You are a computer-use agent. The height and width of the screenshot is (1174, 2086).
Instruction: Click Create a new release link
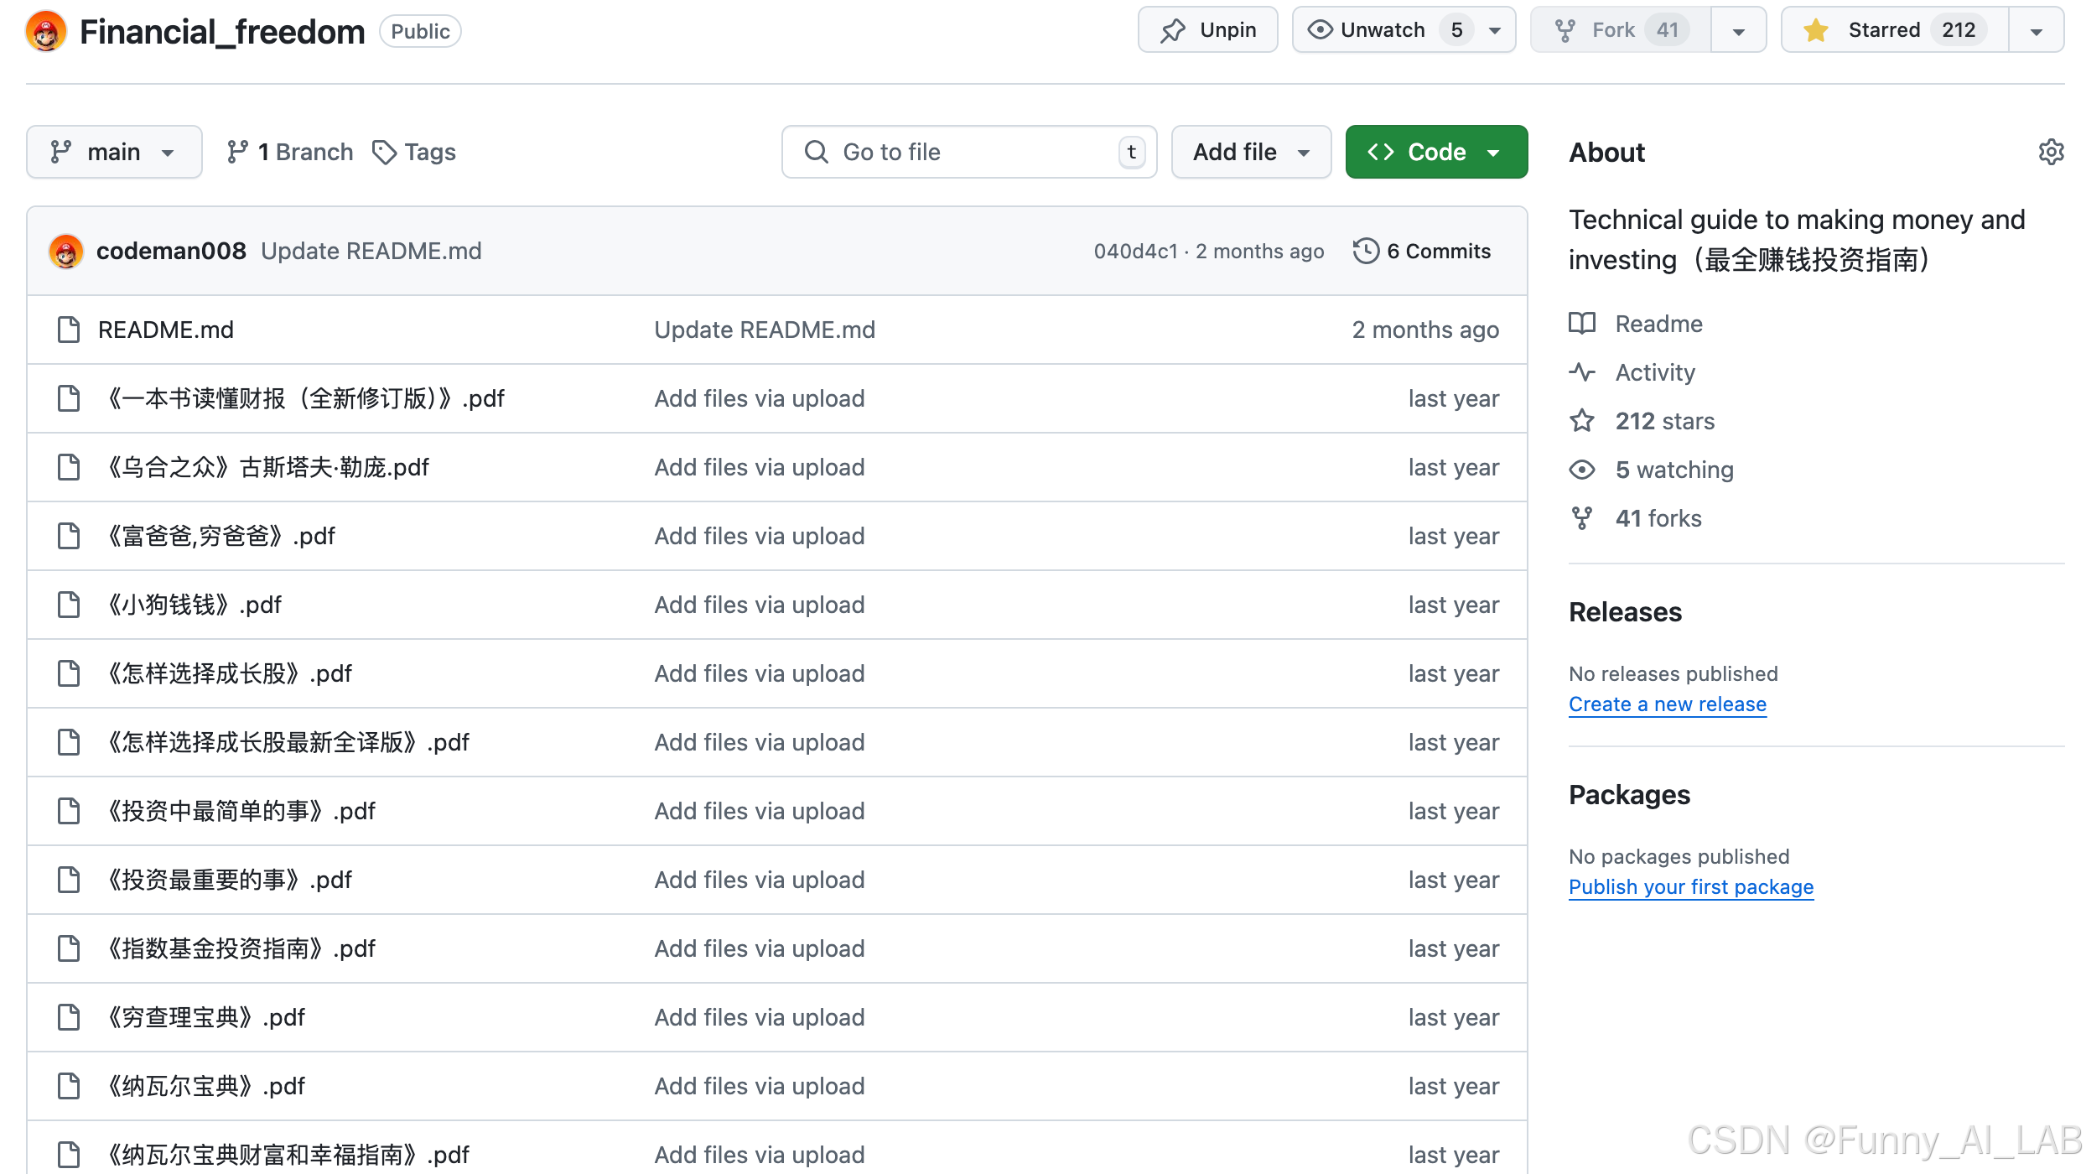(1667, 704)
